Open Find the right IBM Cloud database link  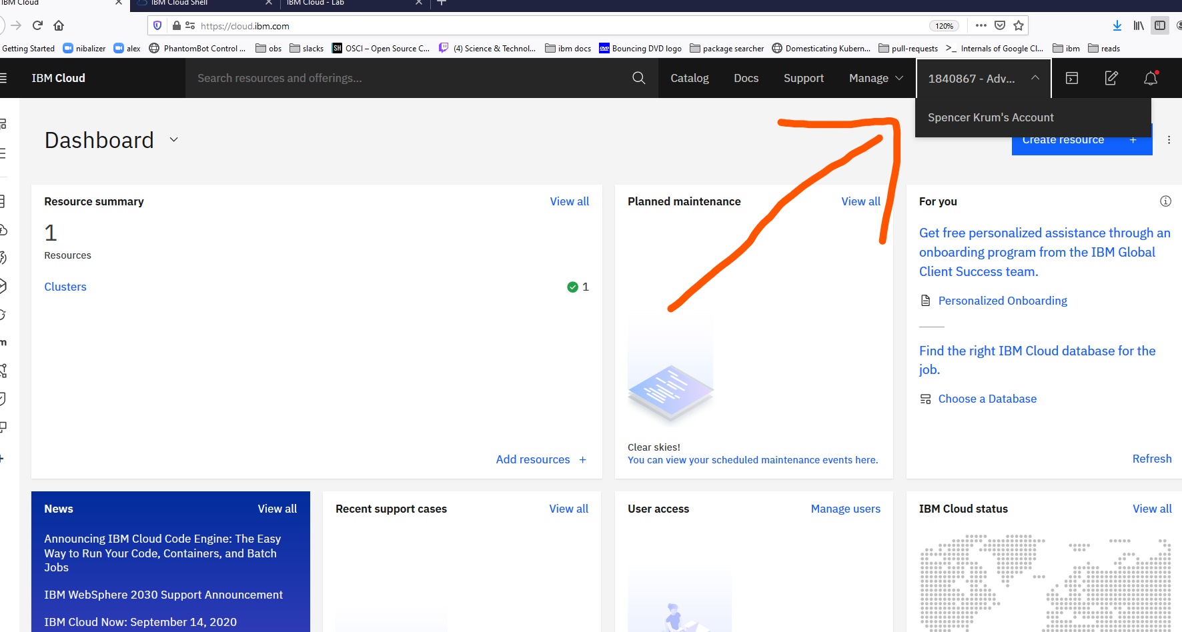pos(1037,360)
